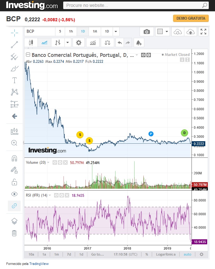Expand Banco Comercial Português title dropdown

[137, 55]
